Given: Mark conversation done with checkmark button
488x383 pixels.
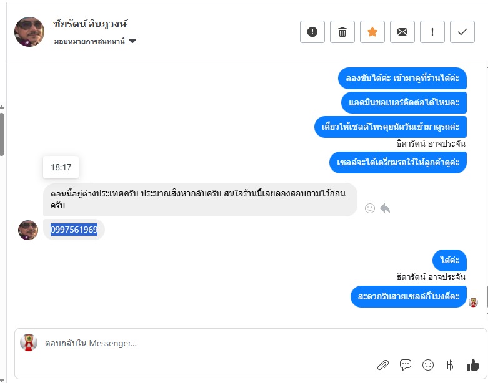Looking at the screenshot, I should click(x=462, y=32).
